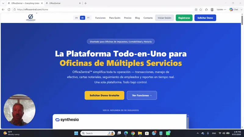Screen dimensions: 244x137
Task: Open the clock and date 1:40 PM
Action: point(237,133)
